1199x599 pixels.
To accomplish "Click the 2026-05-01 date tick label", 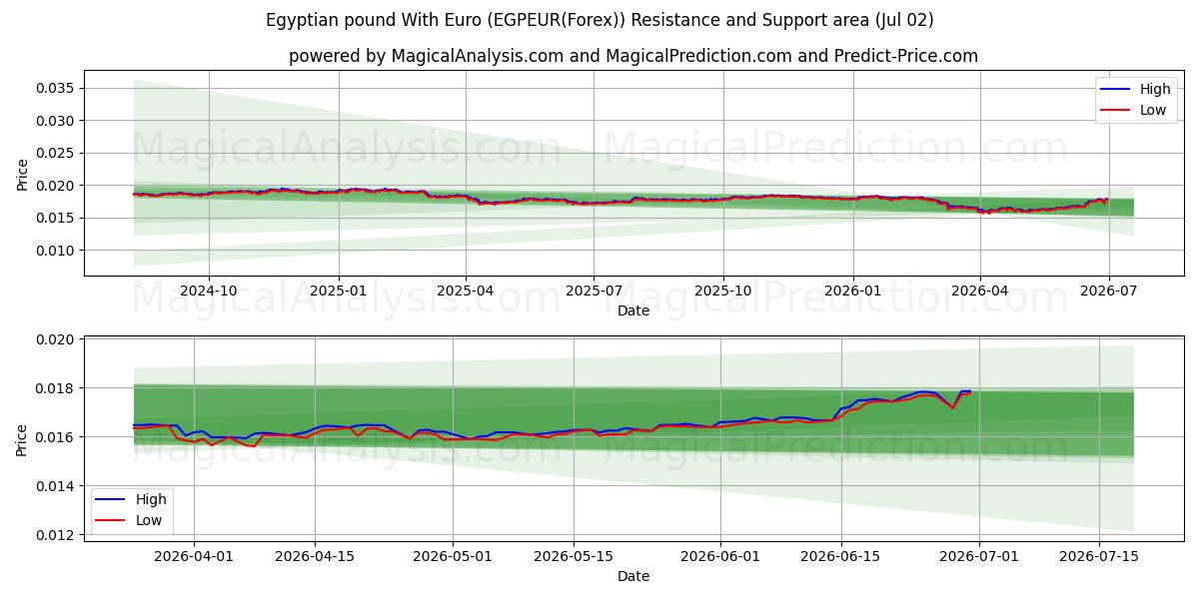I will click(453, 556).
